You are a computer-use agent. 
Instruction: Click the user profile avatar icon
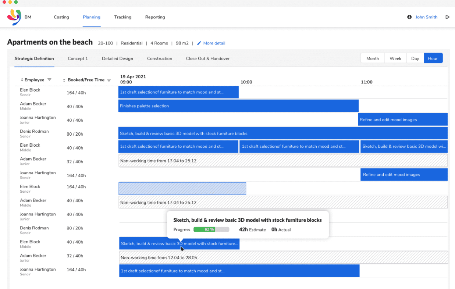(409, 17)
